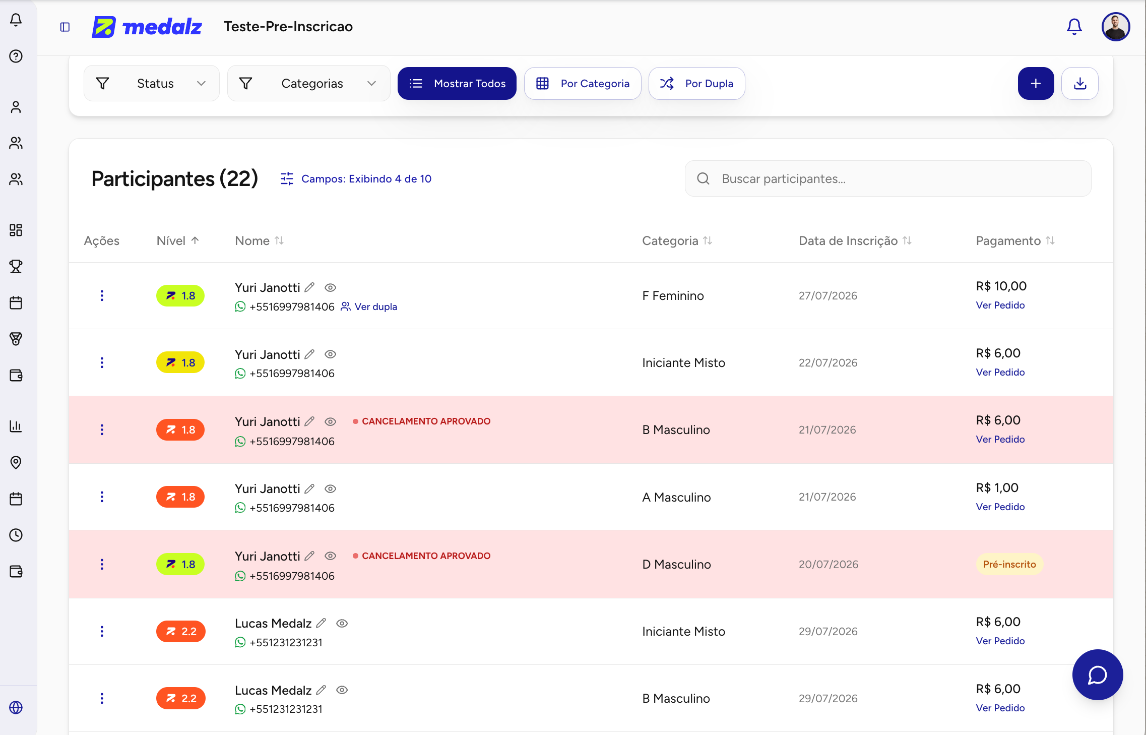The width and height of the screenshot is (1146, 735).
Task: Click the WhatsApp icon in the F Feminino row
Action: pyautogui.click(x=240, y=307)
